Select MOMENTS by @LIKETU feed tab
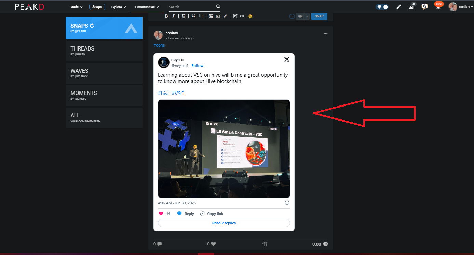The height and width of the screenshot is (255, 474). (104, 95)
